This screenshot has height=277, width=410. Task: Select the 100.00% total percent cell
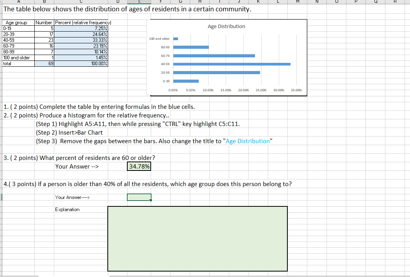[81, 64]
